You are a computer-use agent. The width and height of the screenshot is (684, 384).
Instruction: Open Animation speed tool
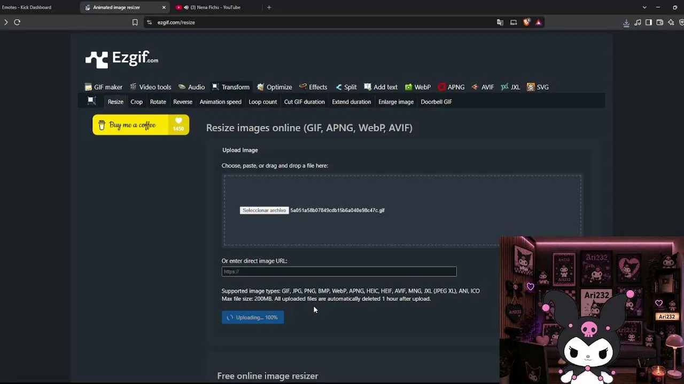click(220, 102)
